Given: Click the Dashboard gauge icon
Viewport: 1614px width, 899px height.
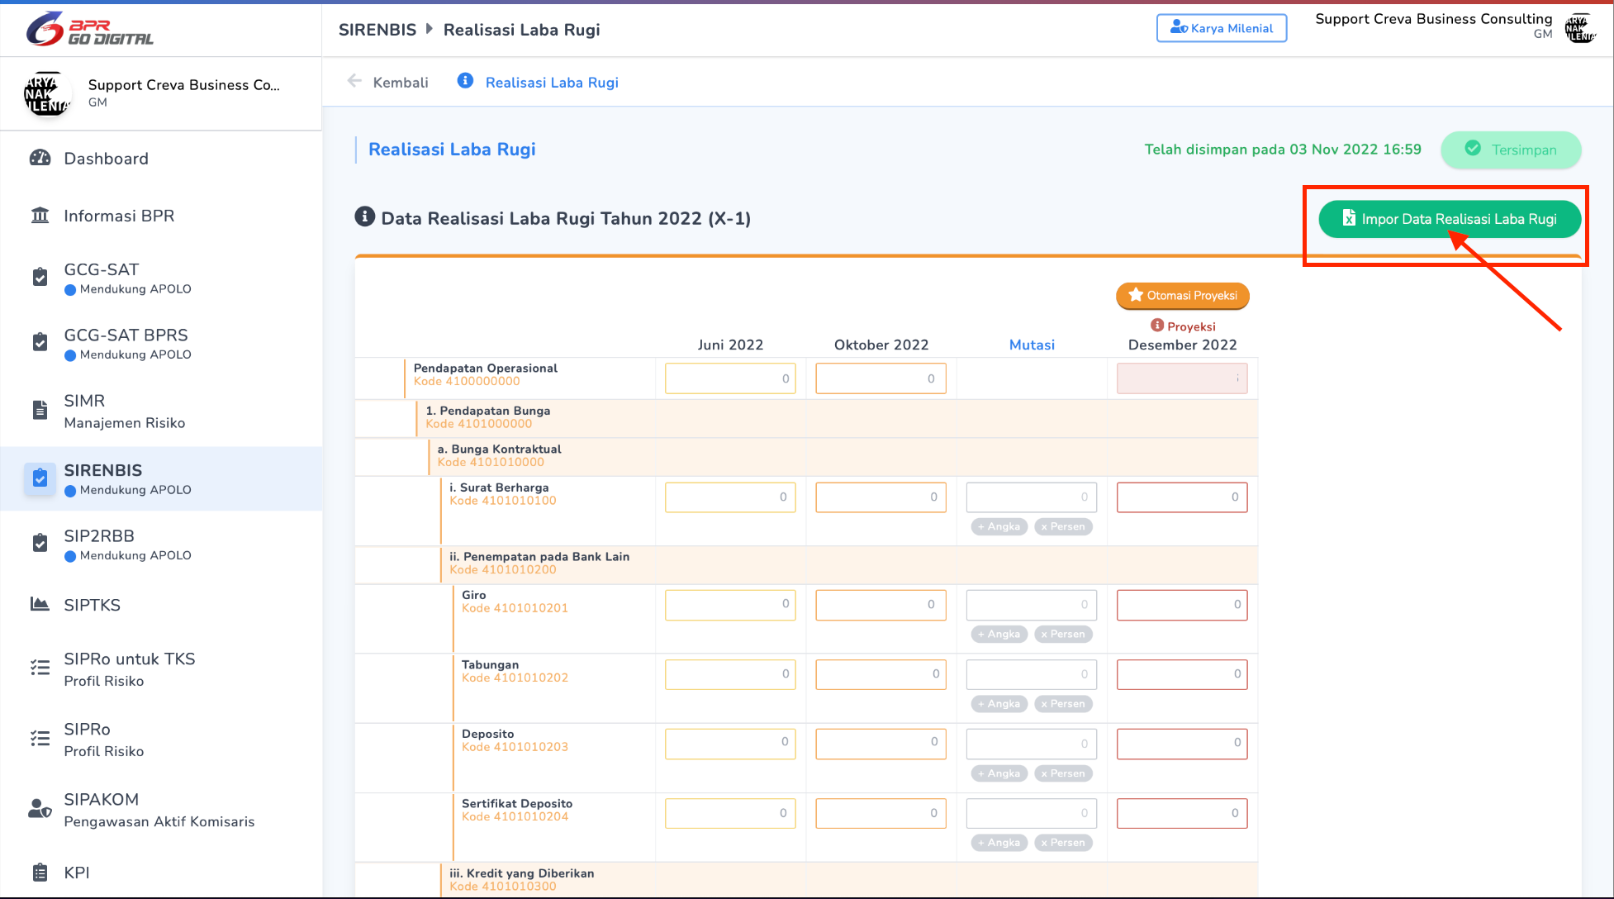Looking at the screenshot, I should pos(40,158).
